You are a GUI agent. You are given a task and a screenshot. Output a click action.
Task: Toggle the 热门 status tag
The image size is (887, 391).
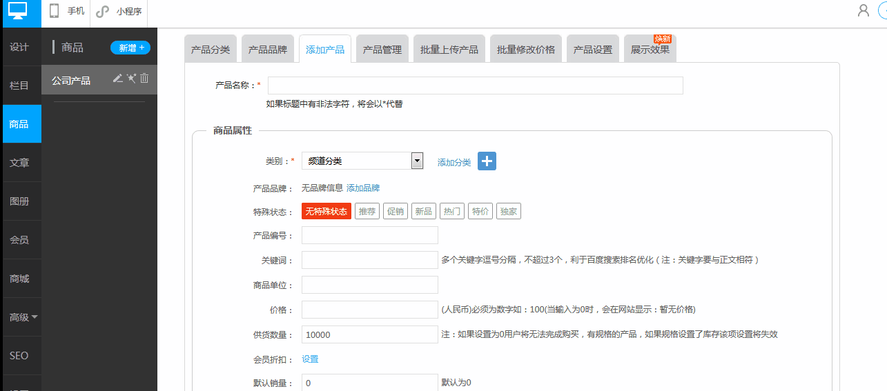452,211
